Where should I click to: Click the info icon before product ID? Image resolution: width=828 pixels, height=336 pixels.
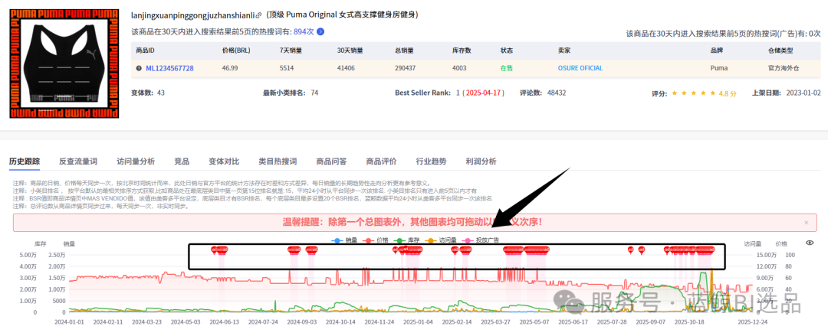139,68
